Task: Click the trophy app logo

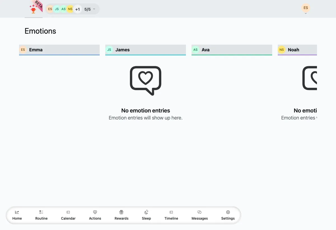Action: point(34,9)
